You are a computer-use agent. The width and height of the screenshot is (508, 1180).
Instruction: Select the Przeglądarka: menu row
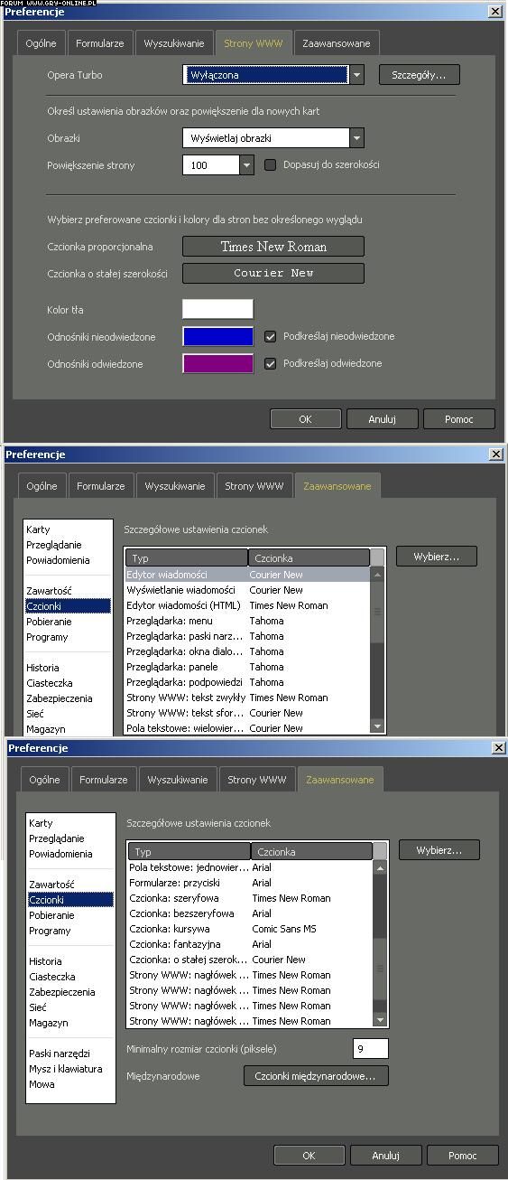click(x=247, y=621)
